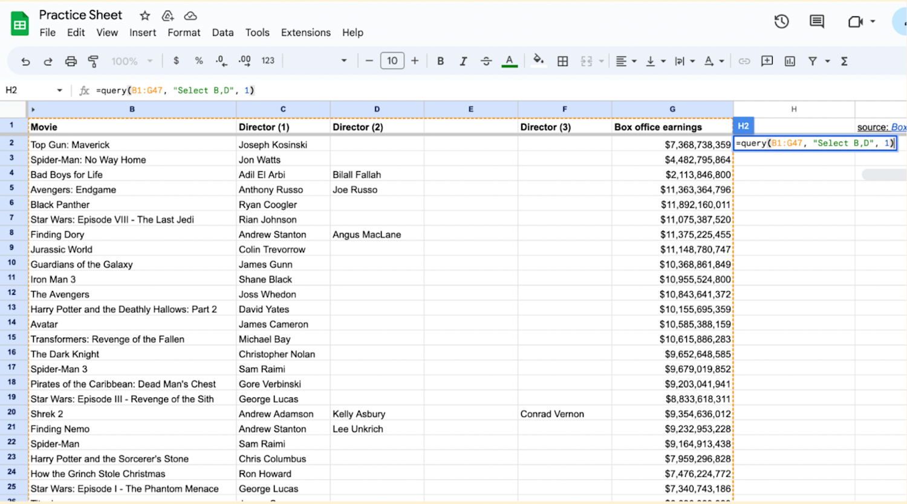Activate the paint format tool
The image size is (907, 504).
coord(93,61)
